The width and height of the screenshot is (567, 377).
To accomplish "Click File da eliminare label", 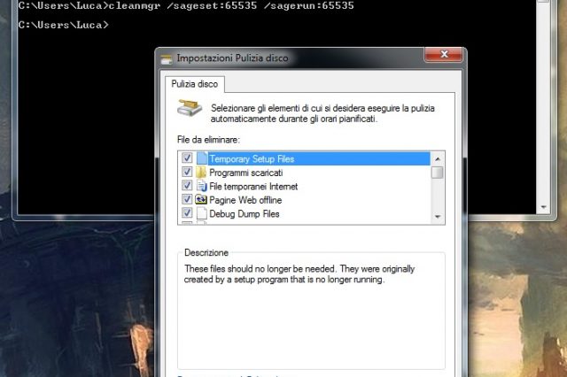I will point(208,140).
